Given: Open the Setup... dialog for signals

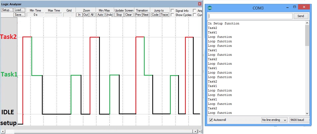Looking at the screenshot, I should point(7,10).
